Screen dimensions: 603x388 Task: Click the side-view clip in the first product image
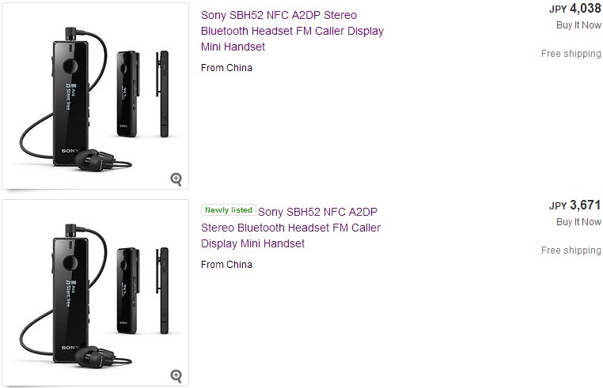coord(164,93)
